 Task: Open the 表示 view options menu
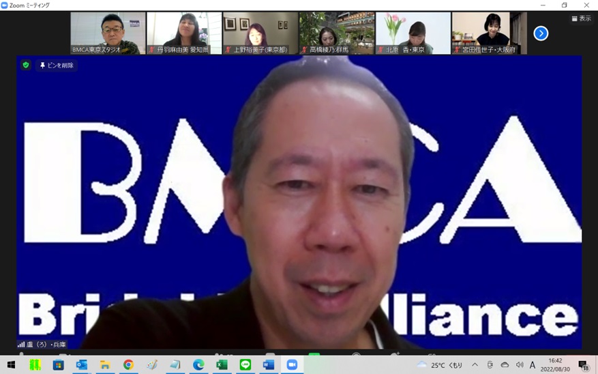582,18
